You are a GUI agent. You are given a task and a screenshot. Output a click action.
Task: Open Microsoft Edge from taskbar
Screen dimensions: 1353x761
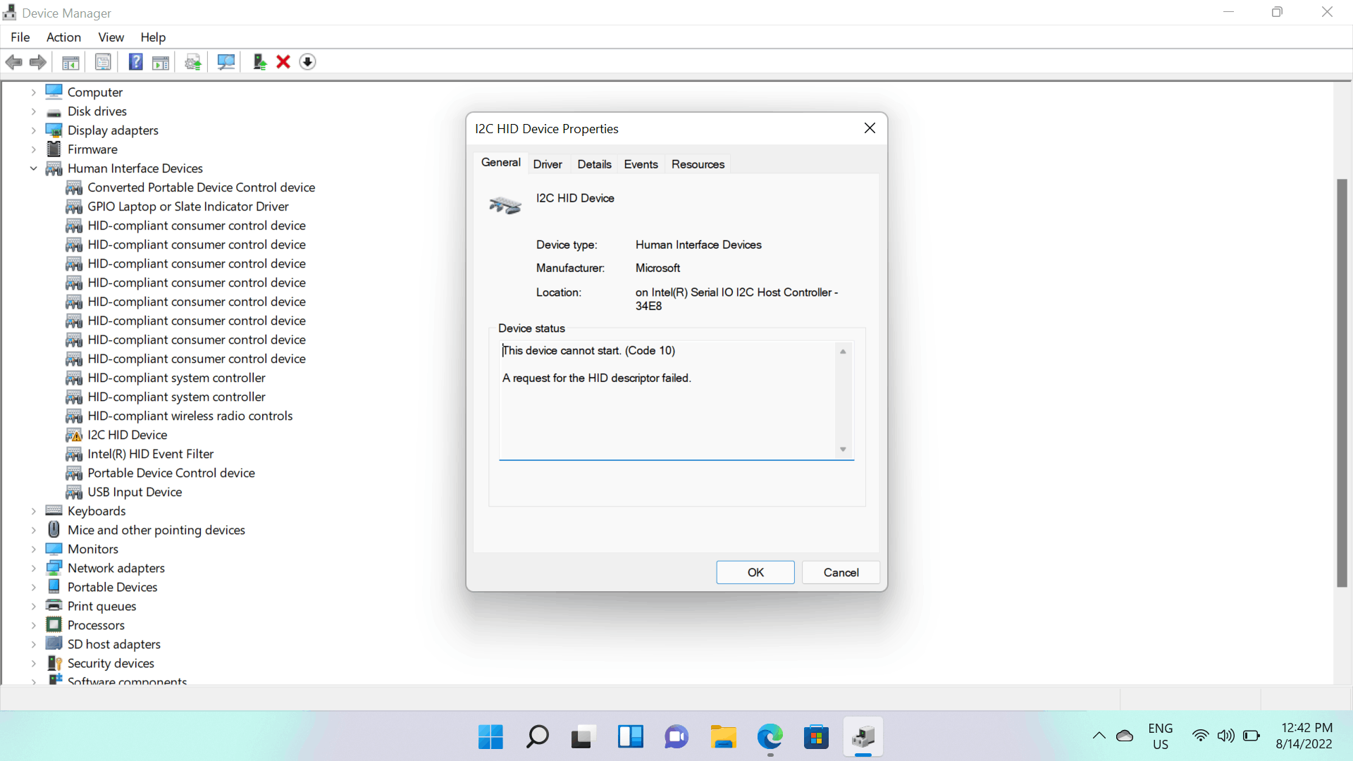[770, 737]
